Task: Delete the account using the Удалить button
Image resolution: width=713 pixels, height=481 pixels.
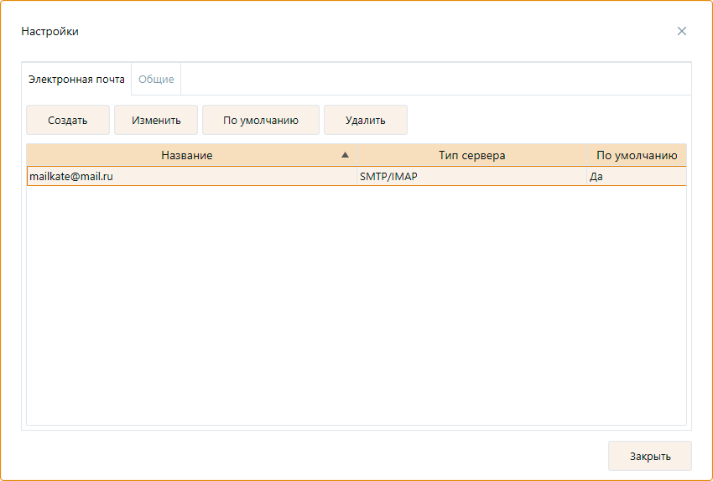Action: 365,120
